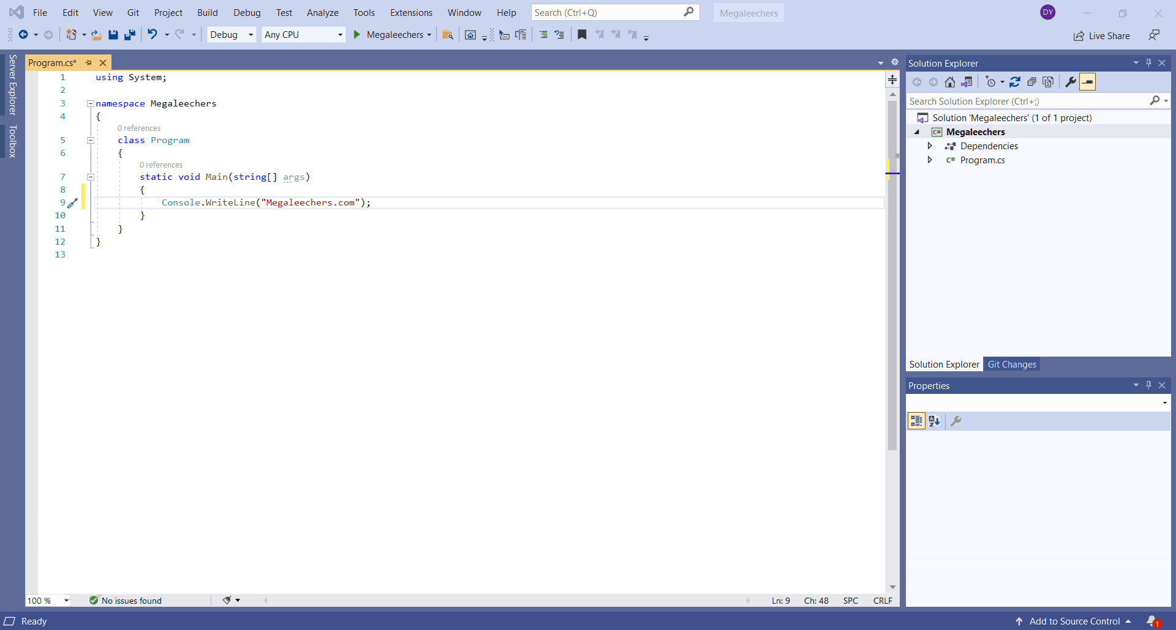The width and height of the screenshot is (1176, 630).
Task: Open the Server Explorer side tab
Action: coord(12,85)
